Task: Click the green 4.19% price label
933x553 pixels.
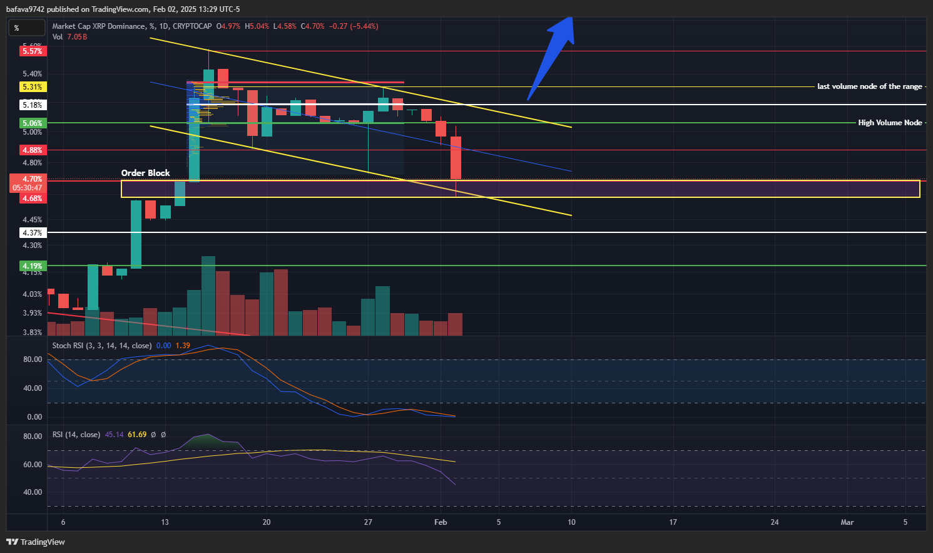Action: [33, 266]
